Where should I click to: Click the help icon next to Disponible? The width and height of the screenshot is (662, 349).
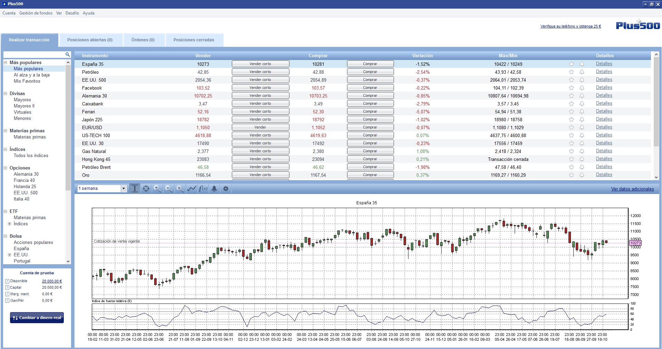click(7, 281)
